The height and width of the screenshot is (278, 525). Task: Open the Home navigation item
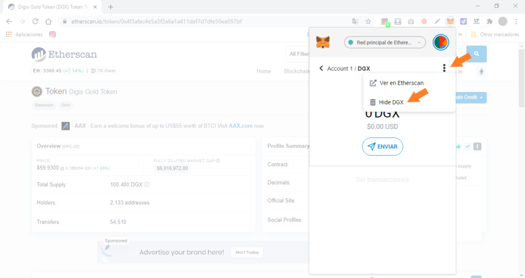pyautogui.click(x=264, y=71)
